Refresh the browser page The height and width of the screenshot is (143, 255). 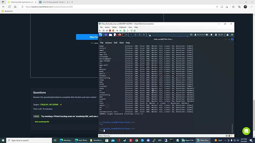click(x=9, y=7)
